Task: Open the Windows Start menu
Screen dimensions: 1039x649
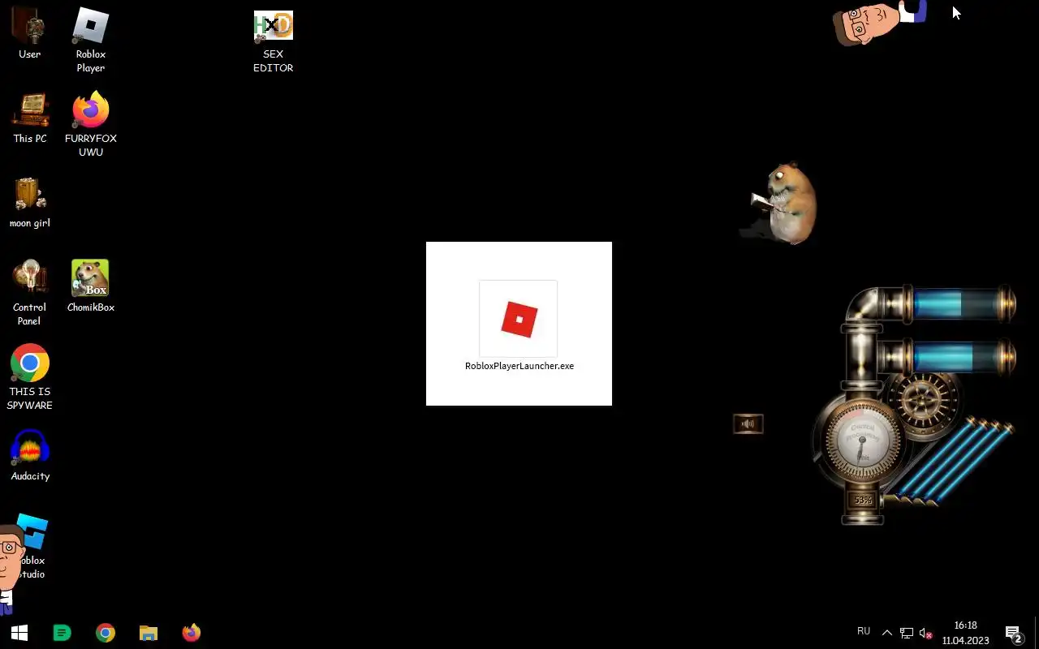Action: (19, 633)
